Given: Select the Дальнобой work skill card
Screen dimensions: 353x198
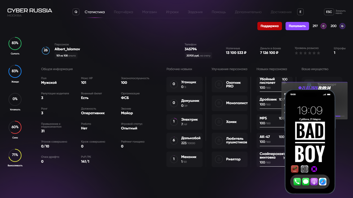Looking at the screenshot, I should (185, 141).
